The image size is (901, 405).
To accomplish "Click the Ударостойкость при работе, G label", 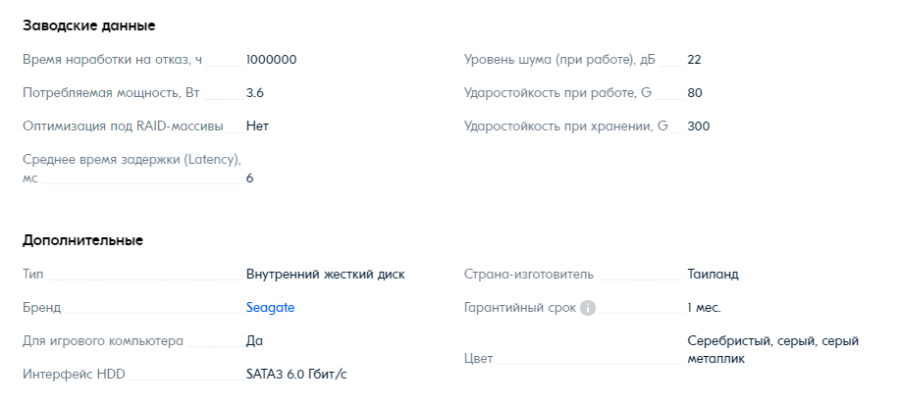I will pyautogui.click(x=556, y=93).
